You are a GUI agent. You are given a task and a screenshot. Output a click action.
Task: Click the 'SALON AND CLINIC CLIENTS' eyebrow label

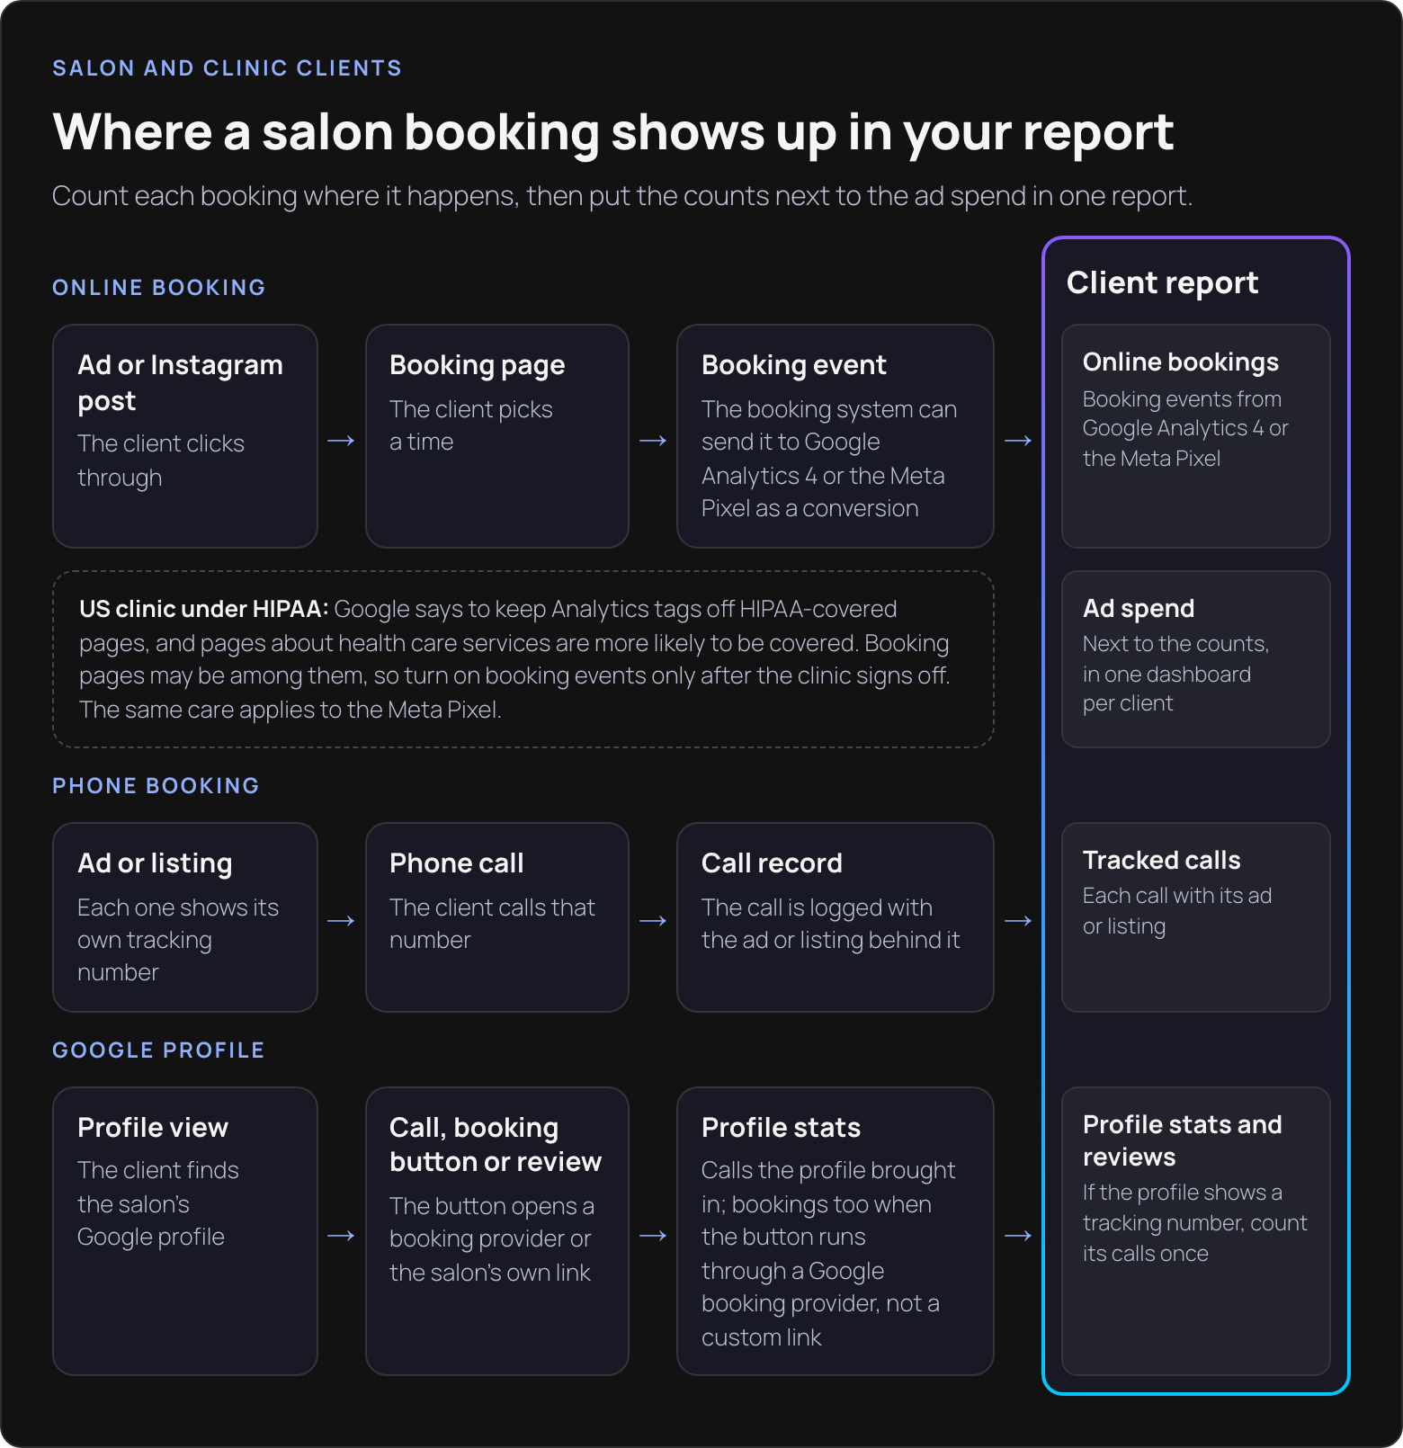click(227, 68)
